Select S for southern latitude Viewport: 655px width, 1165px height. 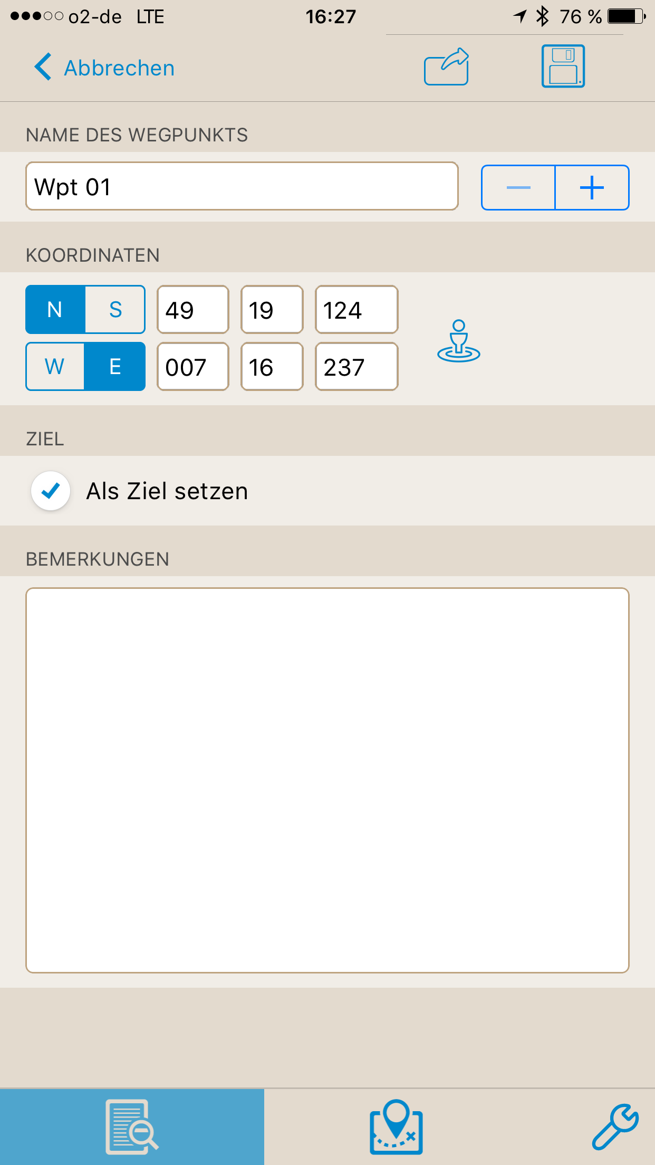115,310
